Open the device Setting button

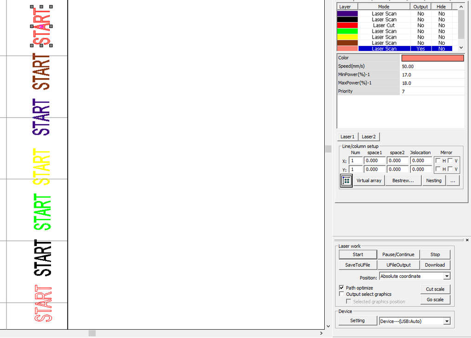click(357, 321)
